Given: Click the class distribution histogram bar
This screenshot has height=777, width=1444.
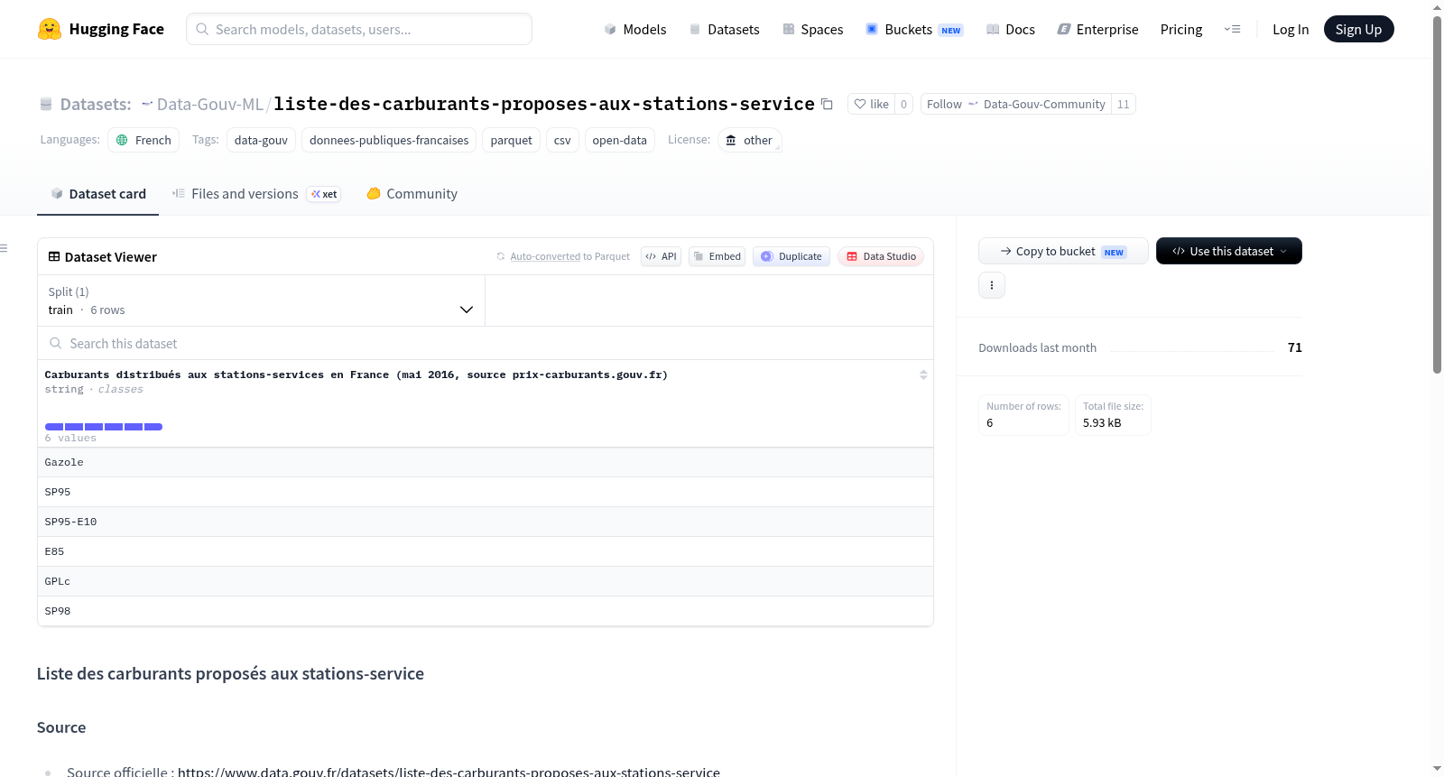Looking at the screenshot, I should [x=104, y=426].
